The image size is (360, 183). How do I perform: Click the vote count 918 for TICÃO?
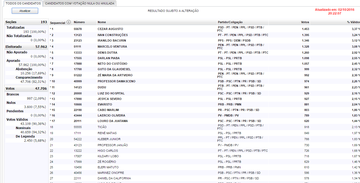(306, 127)
